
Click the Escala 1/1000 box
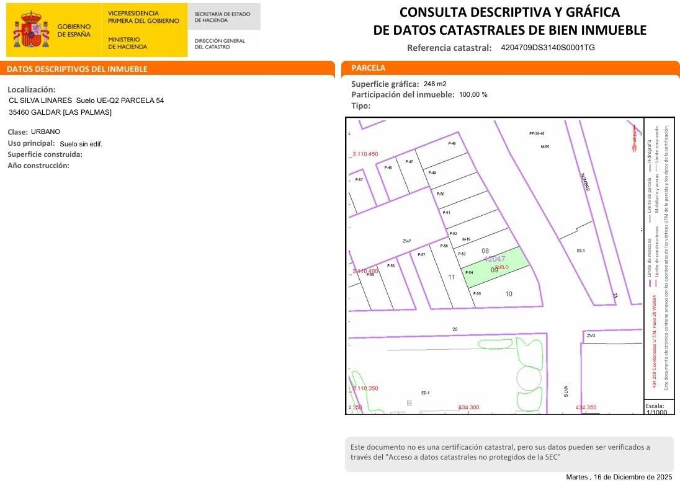(x=656, y=406)
